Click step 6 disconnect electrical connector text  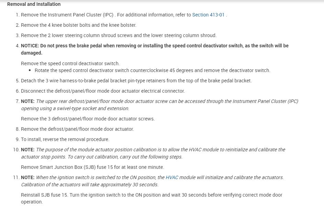click(103, 91)
